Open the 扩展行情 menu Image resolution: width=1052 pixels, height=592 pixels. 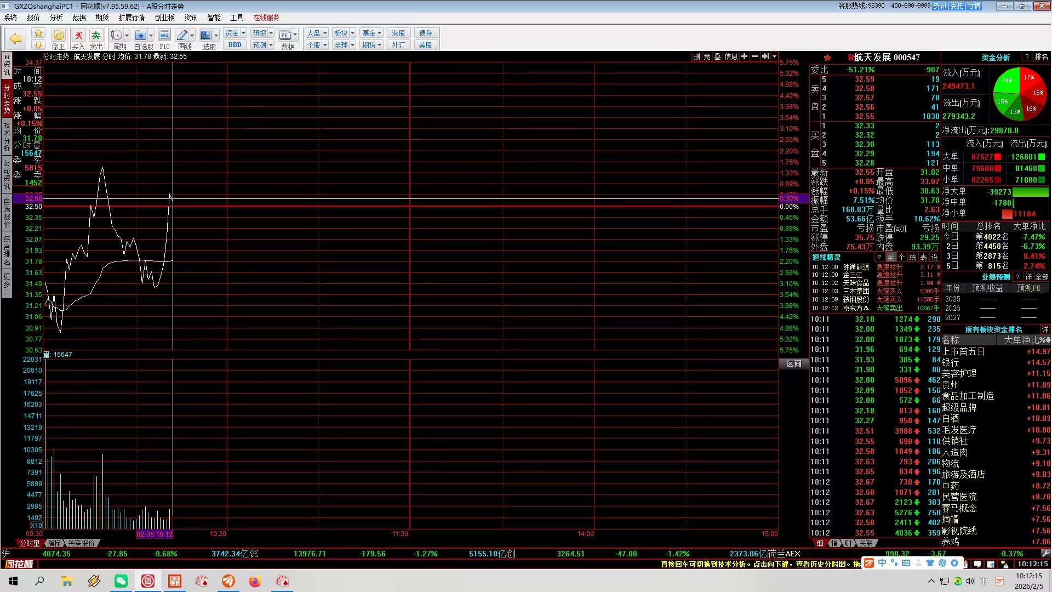point(131,18)
